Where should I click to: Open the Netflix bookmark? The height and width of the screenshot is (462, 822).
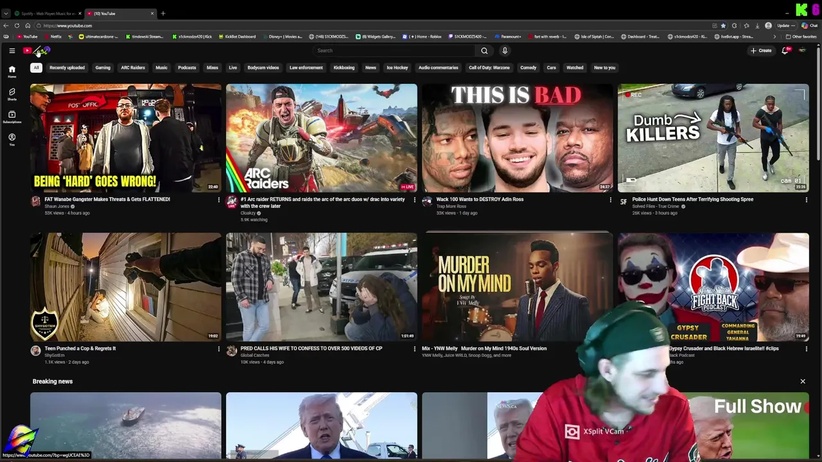pos(53,37)
